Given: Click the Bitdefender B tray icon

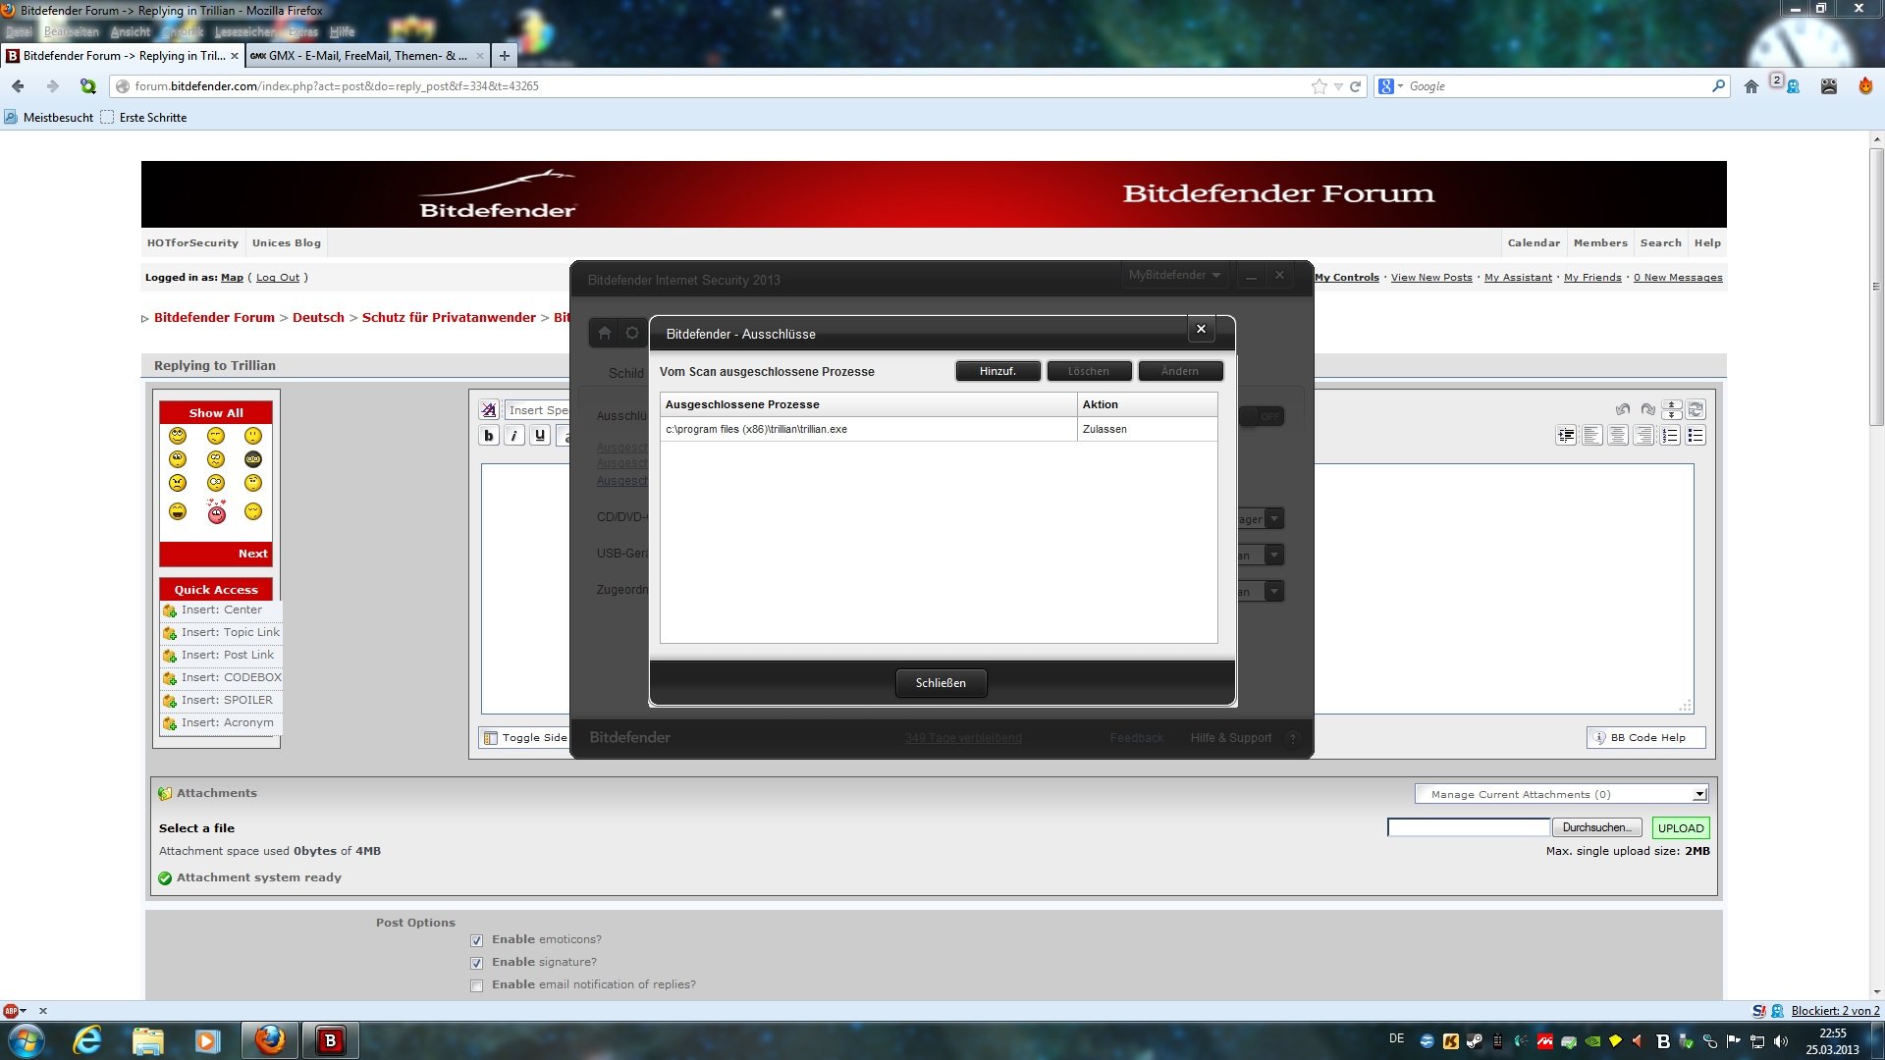Looking at the screenshot, I should 1663,1041.
